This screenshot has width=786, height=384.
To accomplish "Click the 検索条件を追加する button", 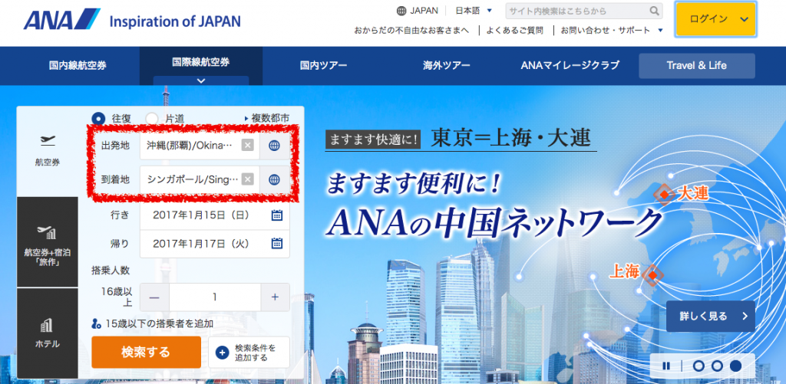I will (249, 353).
